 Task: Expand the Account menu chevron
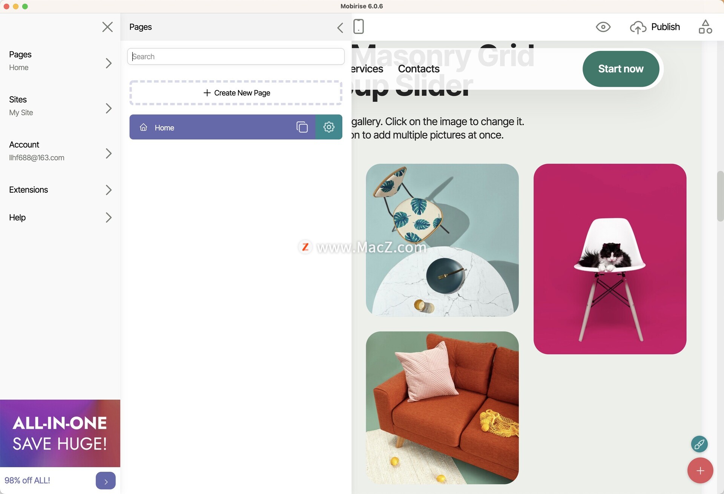tap(109, 153)
